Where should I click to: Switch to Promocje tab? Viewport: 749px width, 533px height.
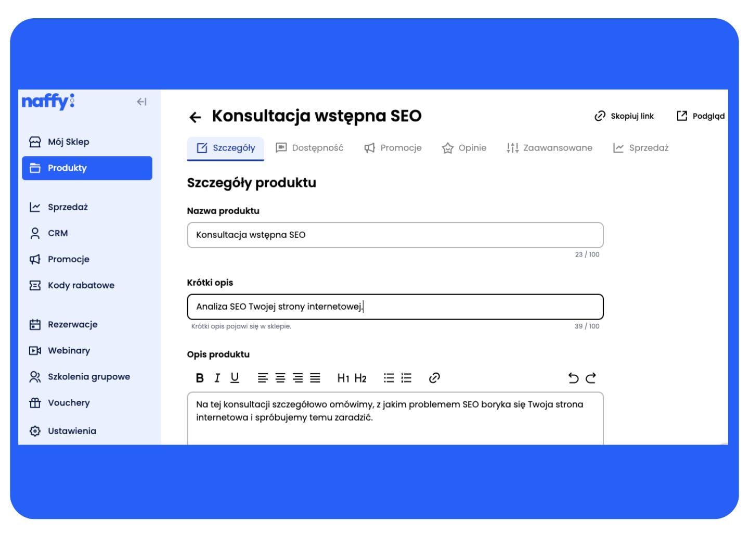coord(393,148)
